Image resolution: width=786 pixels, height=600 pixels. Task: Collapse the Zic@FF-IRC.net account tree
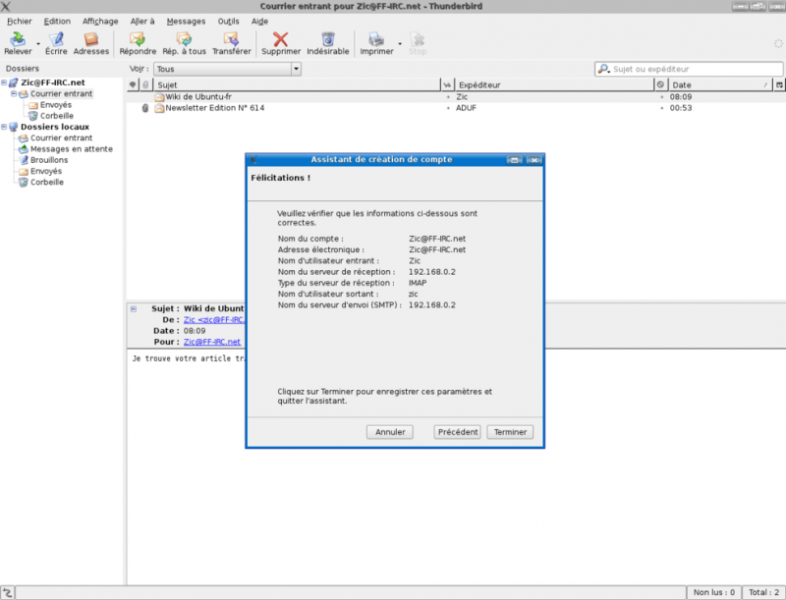5,82
